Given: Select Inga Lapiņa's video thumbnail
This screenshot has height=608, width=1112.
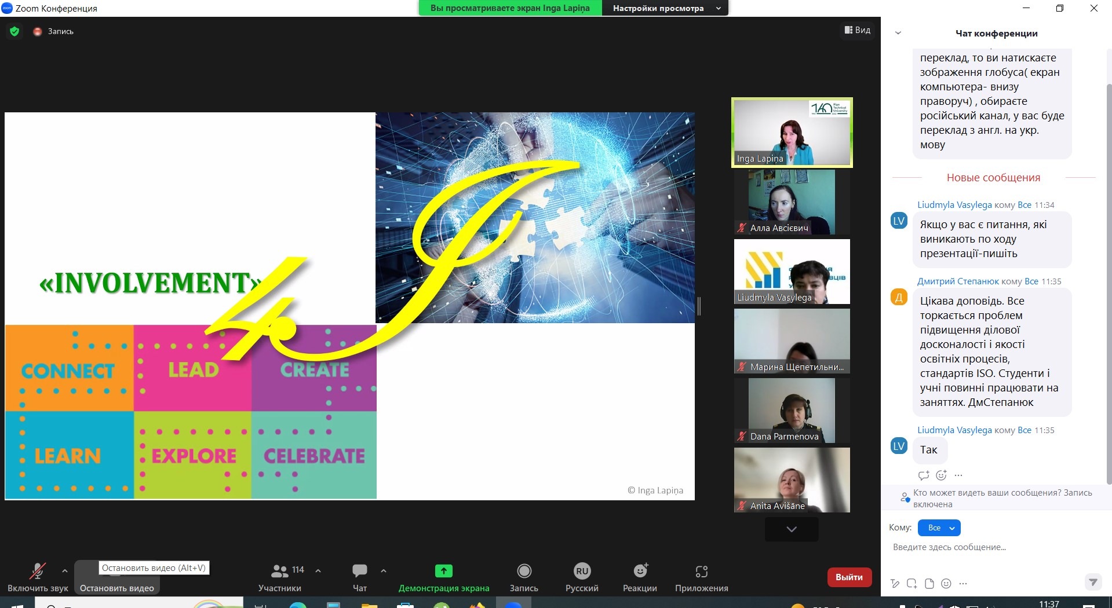Looking at the screenshot, I should click(x=792, y=133).
